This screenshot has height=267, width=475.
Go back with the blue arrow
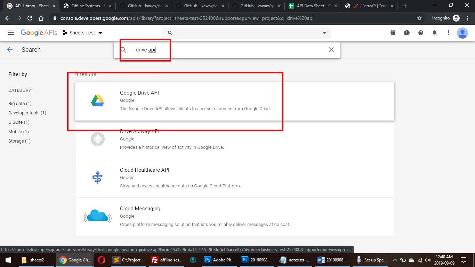10,50
